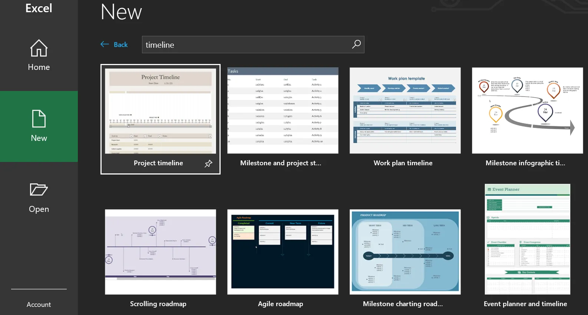Click the 'Project timeline' caption text
588x315 pixels.
point(158,163)
